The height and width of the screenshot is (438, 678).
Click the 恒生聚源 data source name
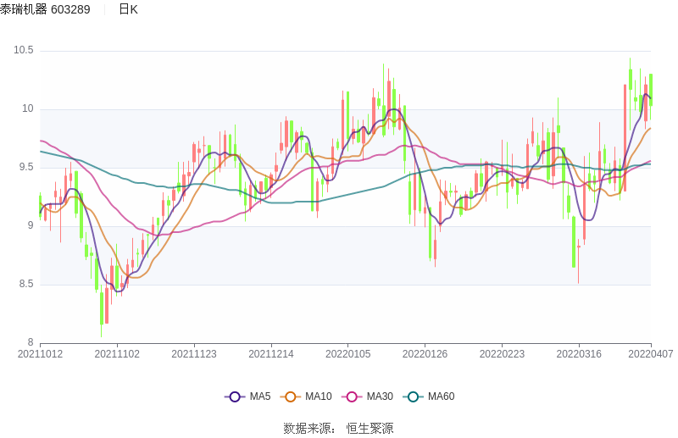point(370,429)
